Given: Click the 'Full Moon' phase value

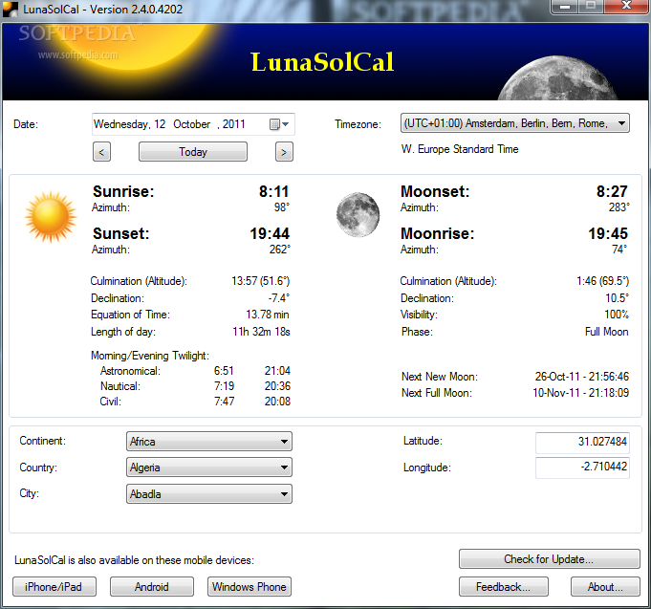Looking at the screenshot, I should click(x=607, y=332).
